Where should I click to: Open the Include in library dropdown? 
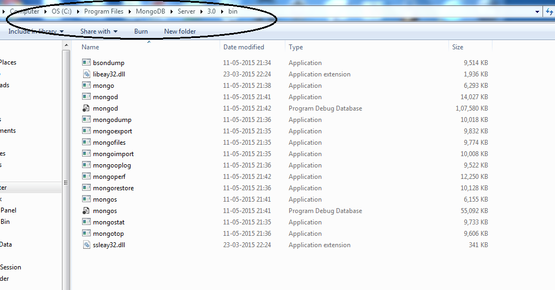click(36, 31)
